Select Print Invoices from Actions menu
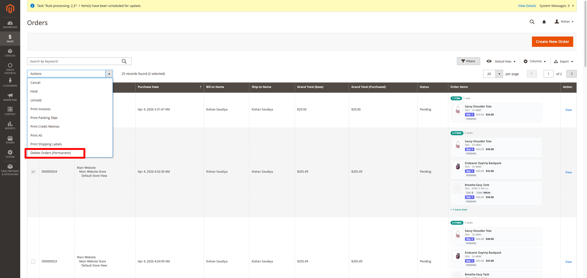Image resolution: width=587 pixels, height=278 pixels. coord(41,109)
